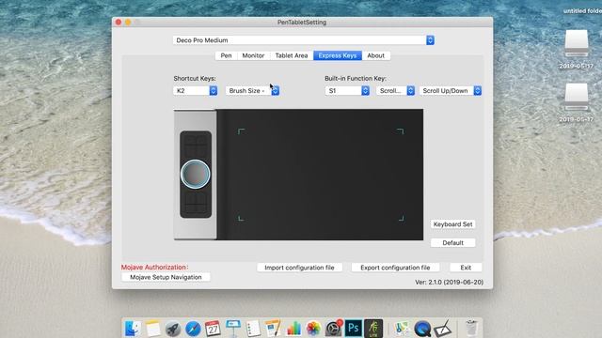This screenshot has height=338, width=602.
Task: Click the round dial on tablet image
Action: pos(196,175)
